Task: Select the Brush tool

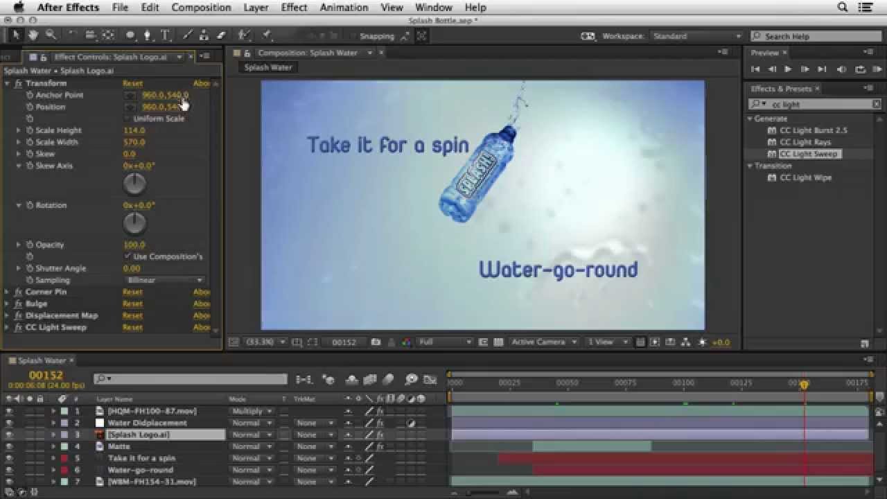Action: coord(187,35)
